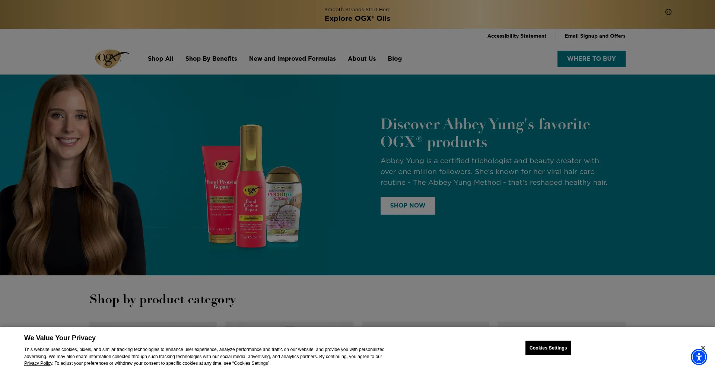This screenshot has width=715, height=370.
Task: Open Email Signup and Offers
Action: [x=595, y=36]
